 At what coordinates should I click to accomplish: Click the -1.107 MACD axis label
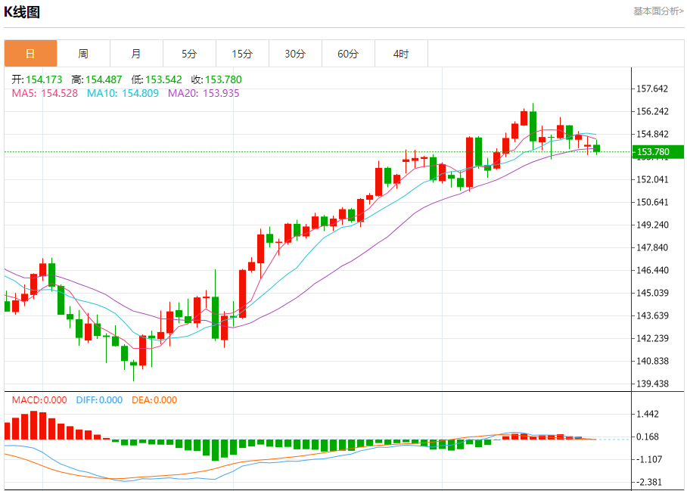tap(648, 459)
